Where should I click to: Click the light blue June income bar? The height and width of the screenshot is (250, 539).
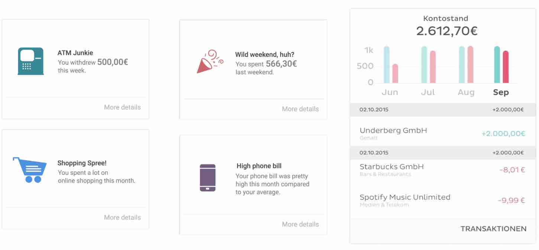pos(387,65)
